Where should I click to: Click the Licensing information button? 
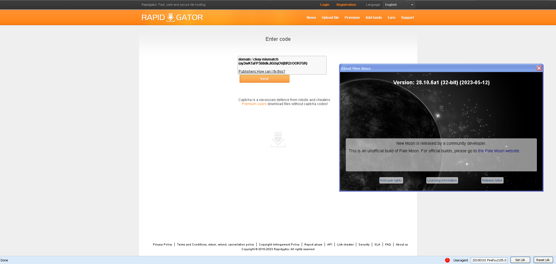(442, 180)
